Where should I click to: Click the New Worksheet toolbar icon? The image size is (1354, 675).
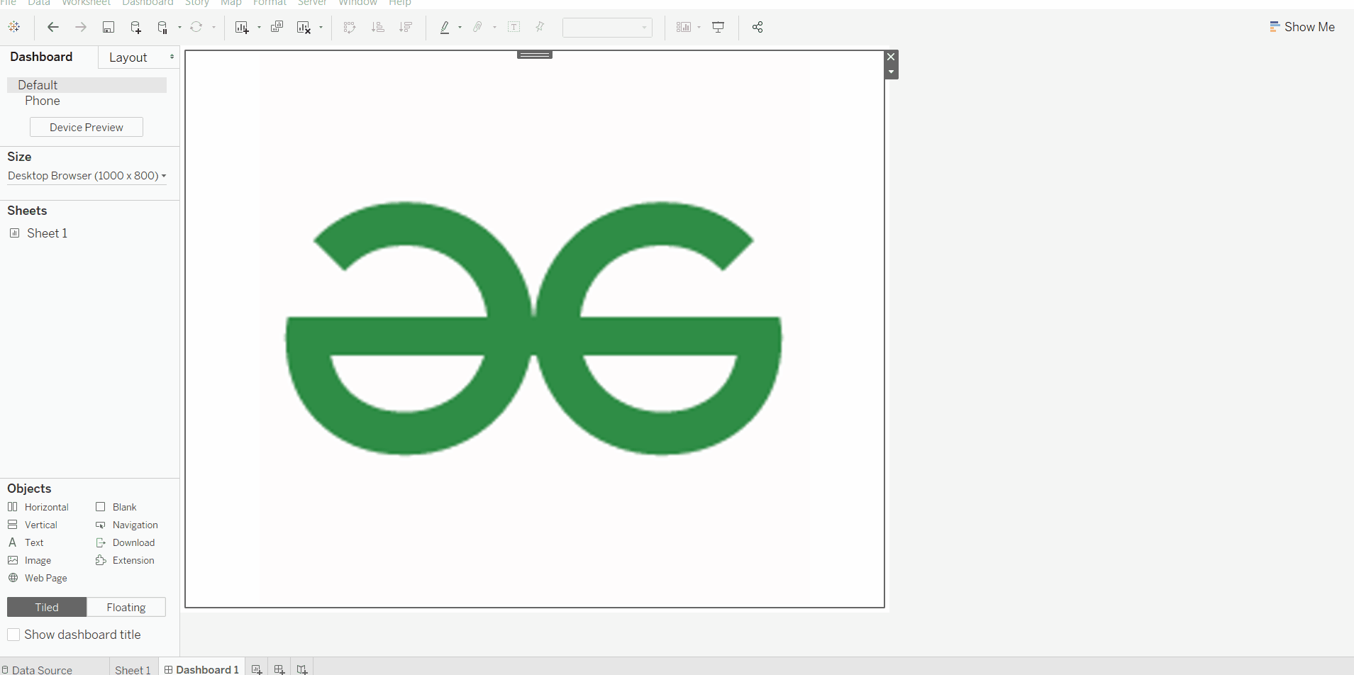pyautogui.click(x=242, y=28)
